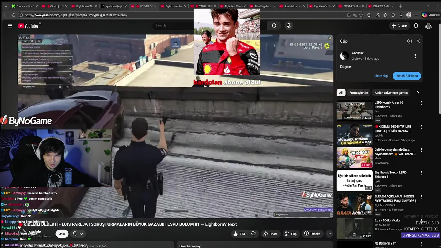
Task: Open the browser media control music icon
Action: click(378, 15)
